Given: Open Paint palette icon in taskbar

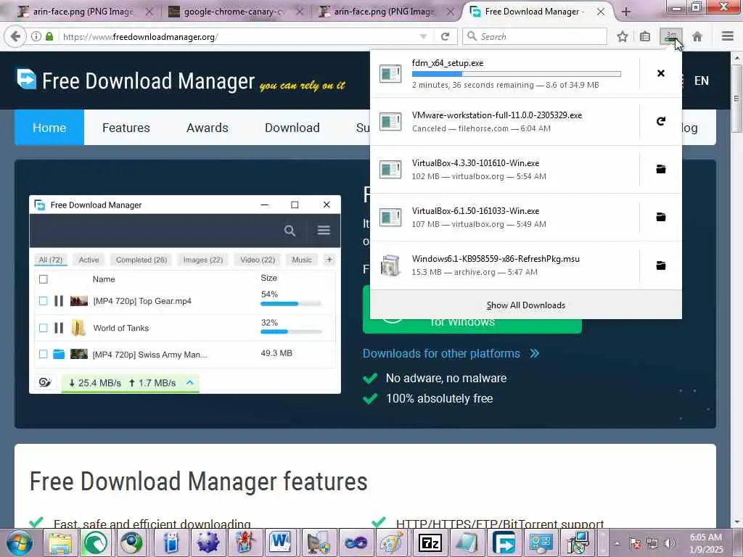Looking at the screenshot, I should coord(391,542).
